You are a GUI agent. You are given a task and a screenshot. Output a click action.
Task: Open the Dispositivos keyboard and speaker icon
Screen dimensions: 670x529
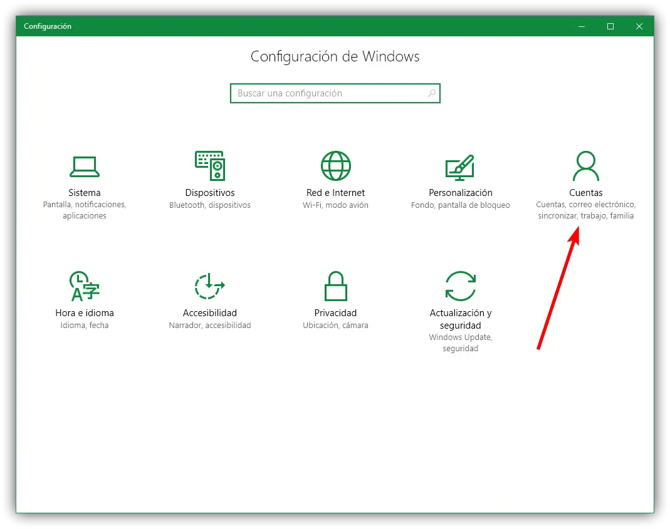point(210,166)
